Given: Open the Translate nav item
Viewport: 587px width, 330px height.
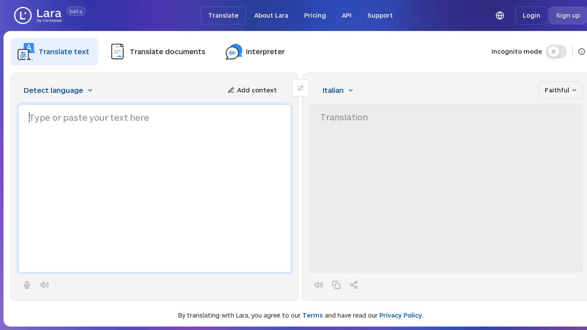Looking at the screenshot, I should (x=223, y=16).
